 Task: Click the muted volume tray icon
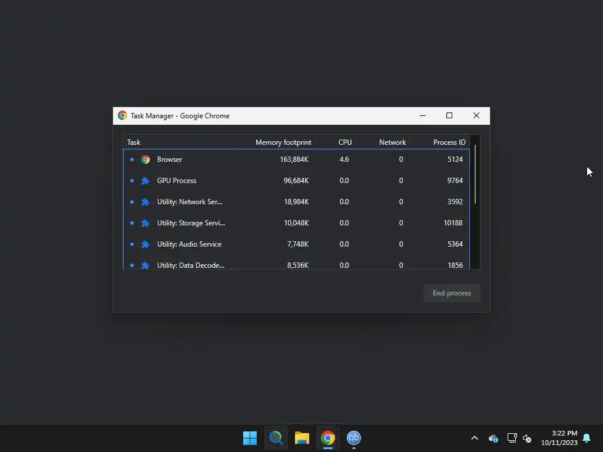[x=527, y=438]
